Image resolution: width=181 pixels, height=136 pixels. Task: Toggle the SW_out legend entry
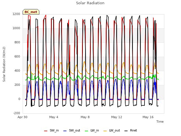72,130
